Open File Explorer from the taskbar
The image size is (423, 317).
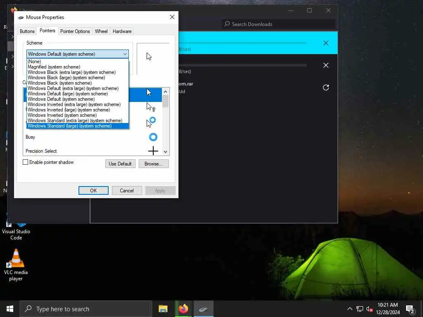(163, 309)
